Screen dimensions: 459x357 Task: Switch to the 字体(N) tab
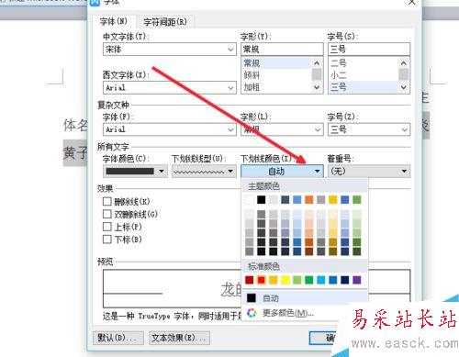(114, 22)
